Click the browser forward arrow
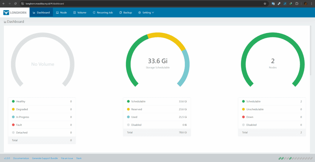Viewport: 315px width, 162px height. point(10,4)
